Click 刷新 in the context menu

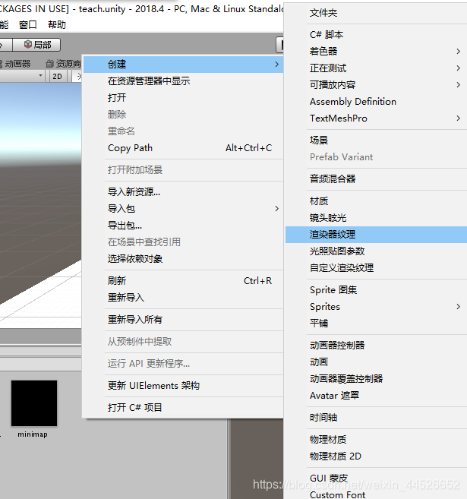tap(183, 281)
